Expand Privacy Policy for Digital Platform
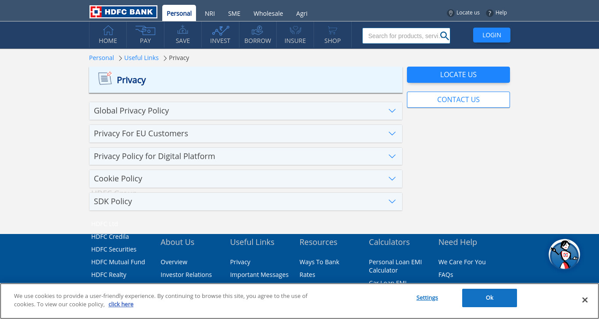Viewport: 599px width, 319px height. [x=246, y=156]
